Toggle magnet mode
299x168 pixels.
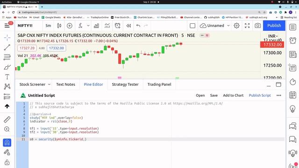(x=7, y=143)
